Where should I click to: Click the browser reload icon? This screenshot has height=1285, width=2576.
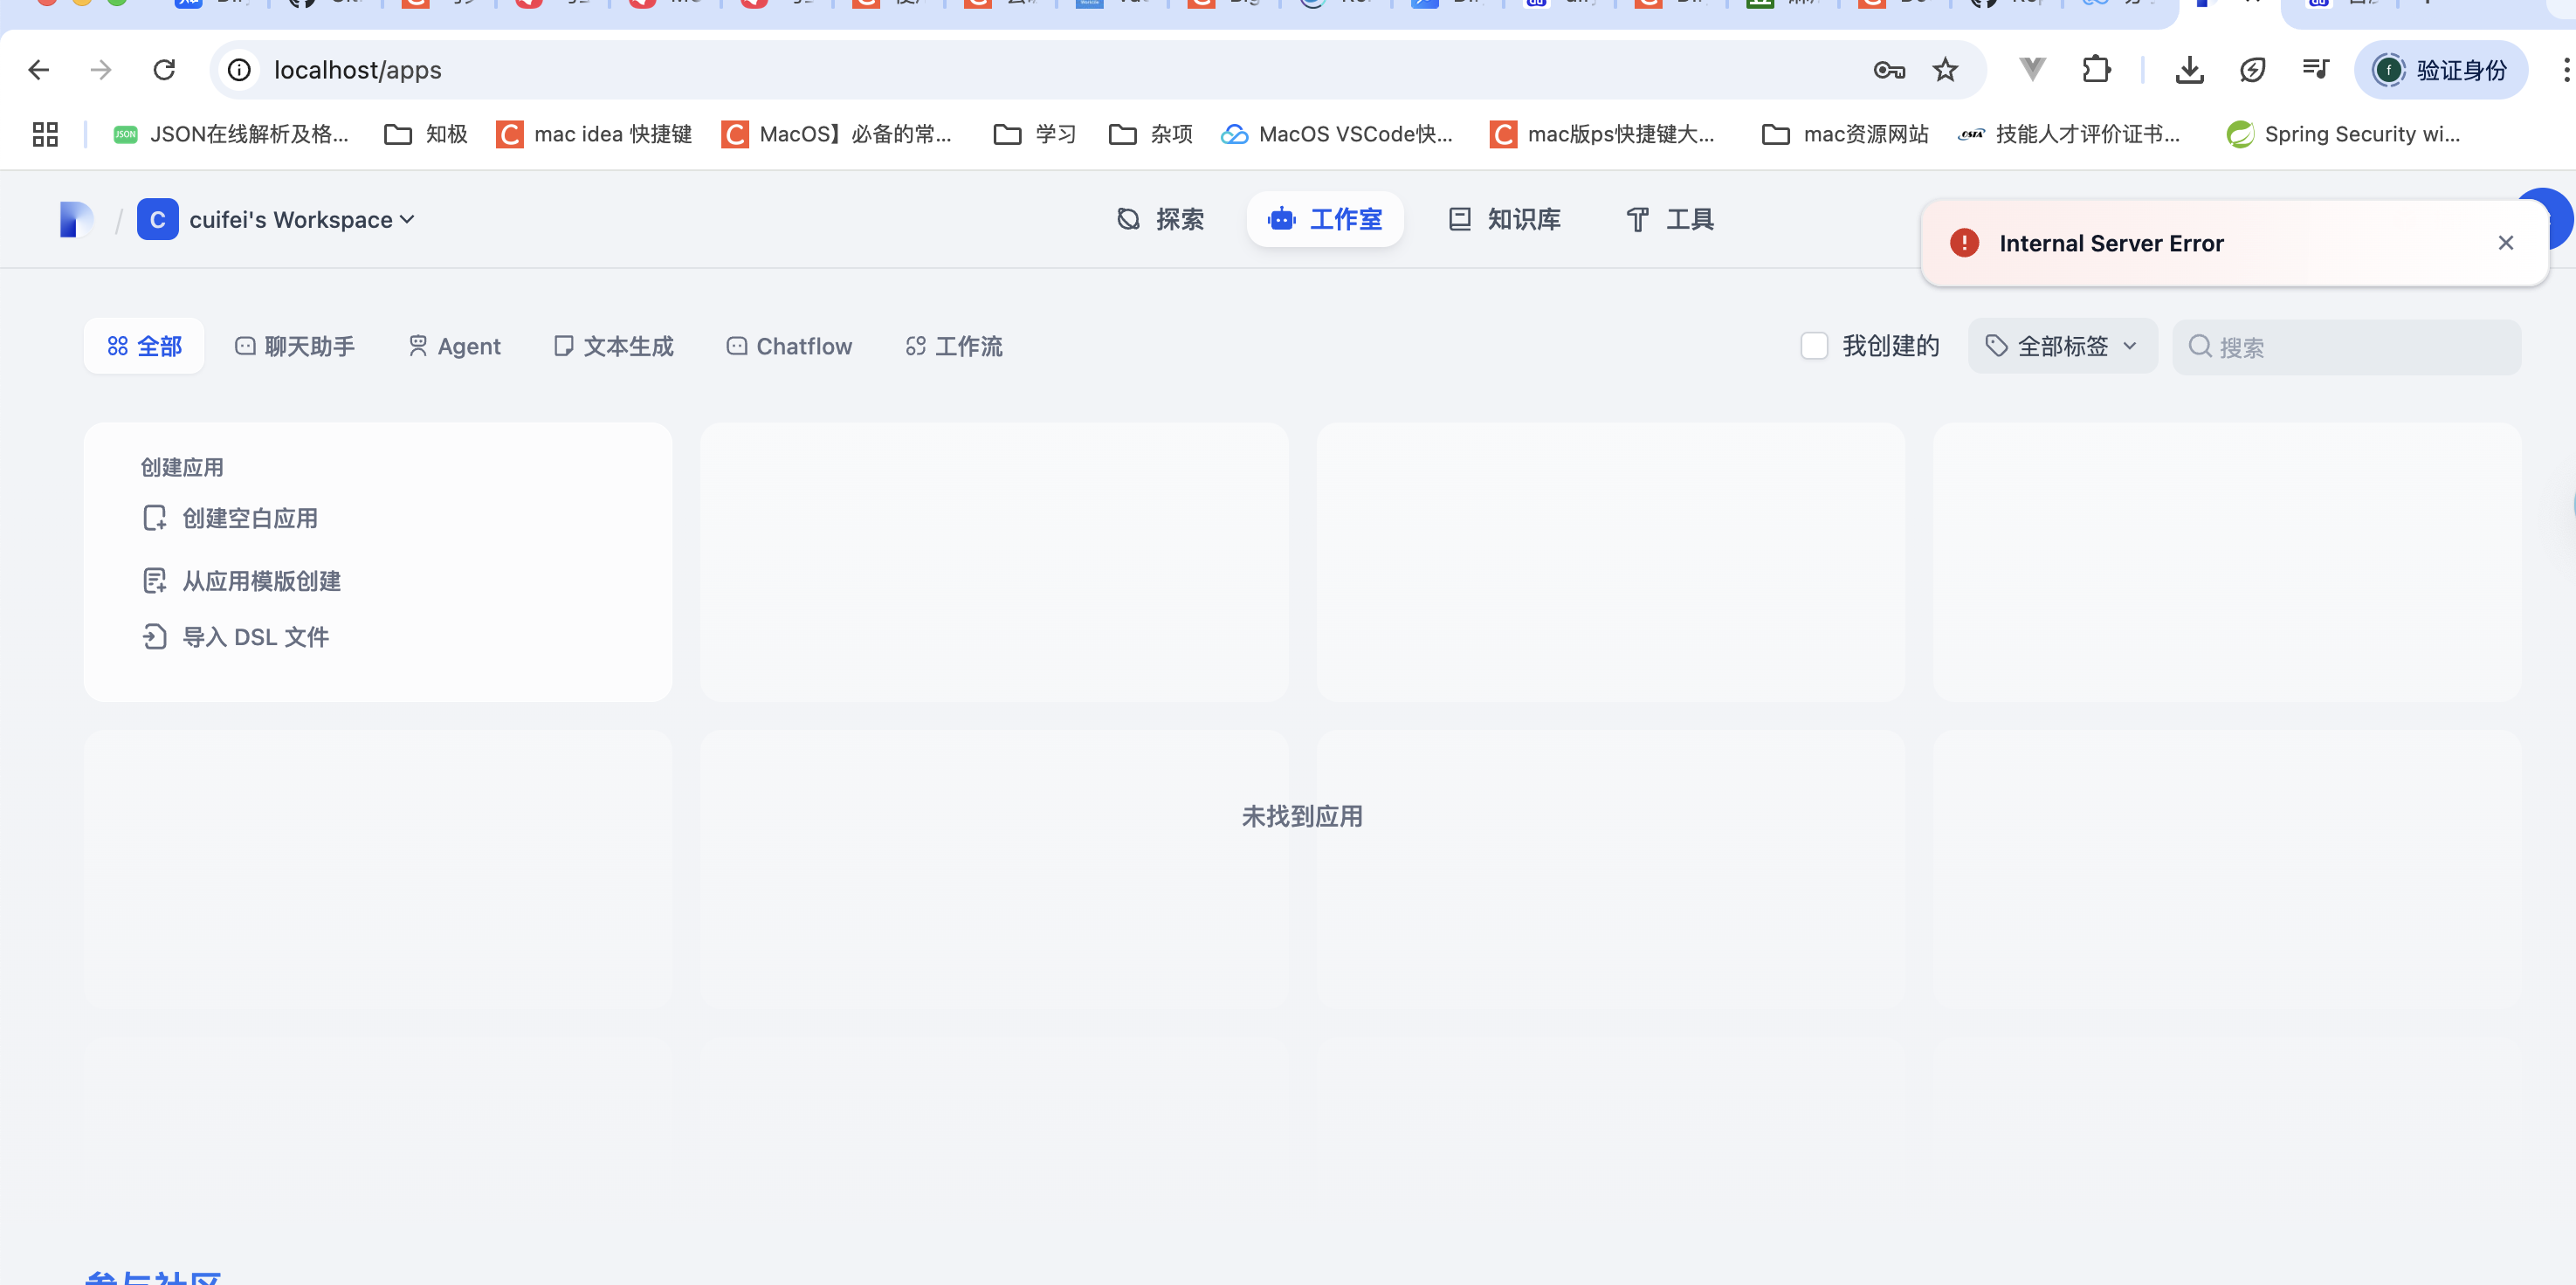164,70
